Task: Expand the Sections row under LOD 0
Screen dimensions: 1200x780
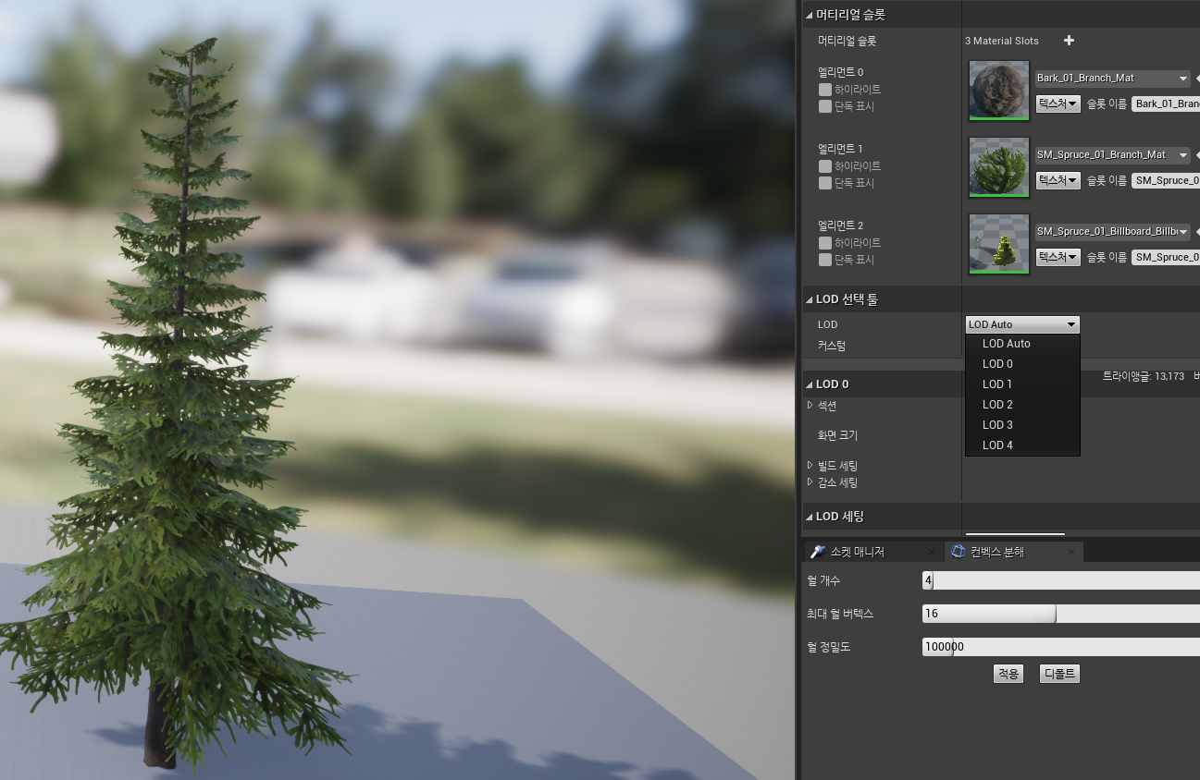Action: [x=810, y=406]
